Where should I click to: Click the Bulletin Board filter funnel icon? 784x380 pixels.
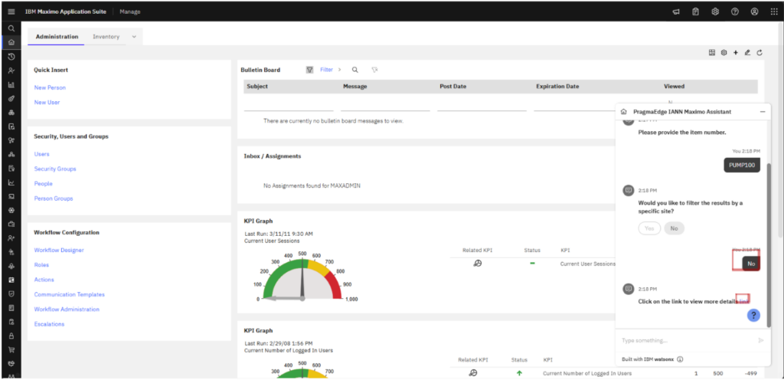tap(309, 70)
